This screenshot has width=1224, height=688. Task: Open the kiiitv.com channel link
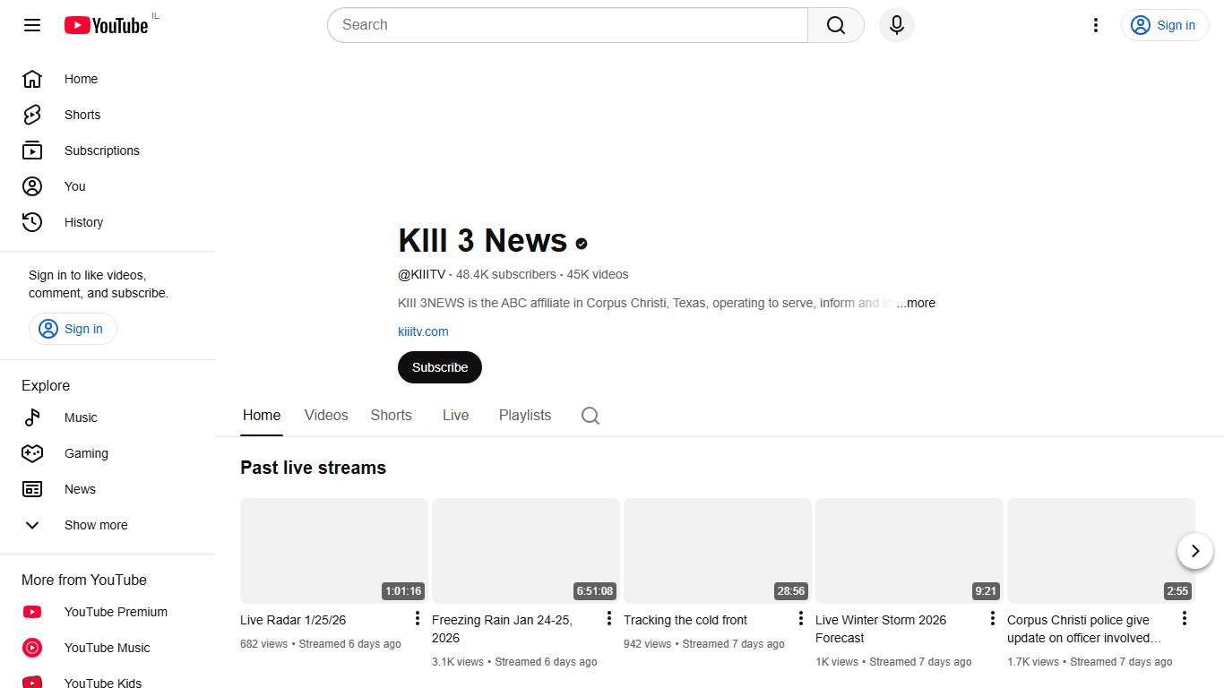tap(423, 331)
